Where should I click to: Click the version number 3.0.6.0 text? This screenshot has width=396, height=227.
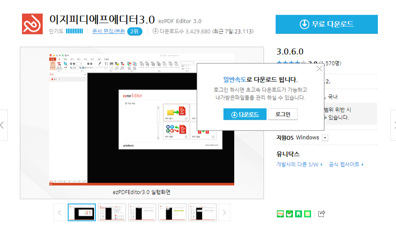coord(290,51)
